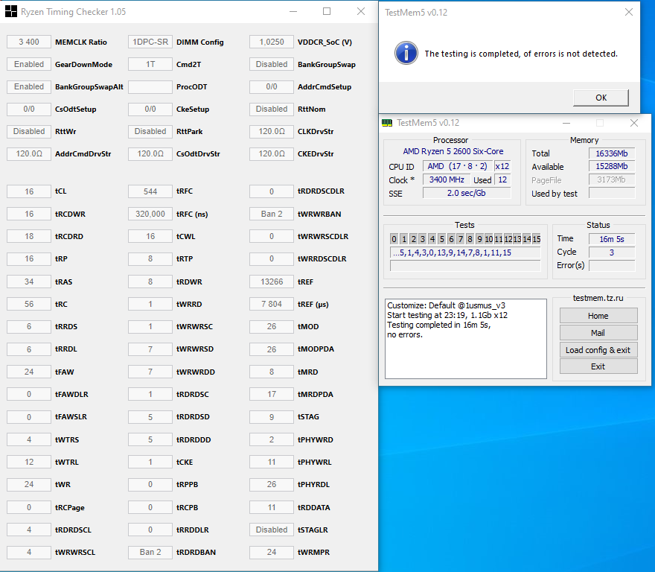
Task: Click the Cycle value 3
Action: pyautogui.click(x=612, y=252)
